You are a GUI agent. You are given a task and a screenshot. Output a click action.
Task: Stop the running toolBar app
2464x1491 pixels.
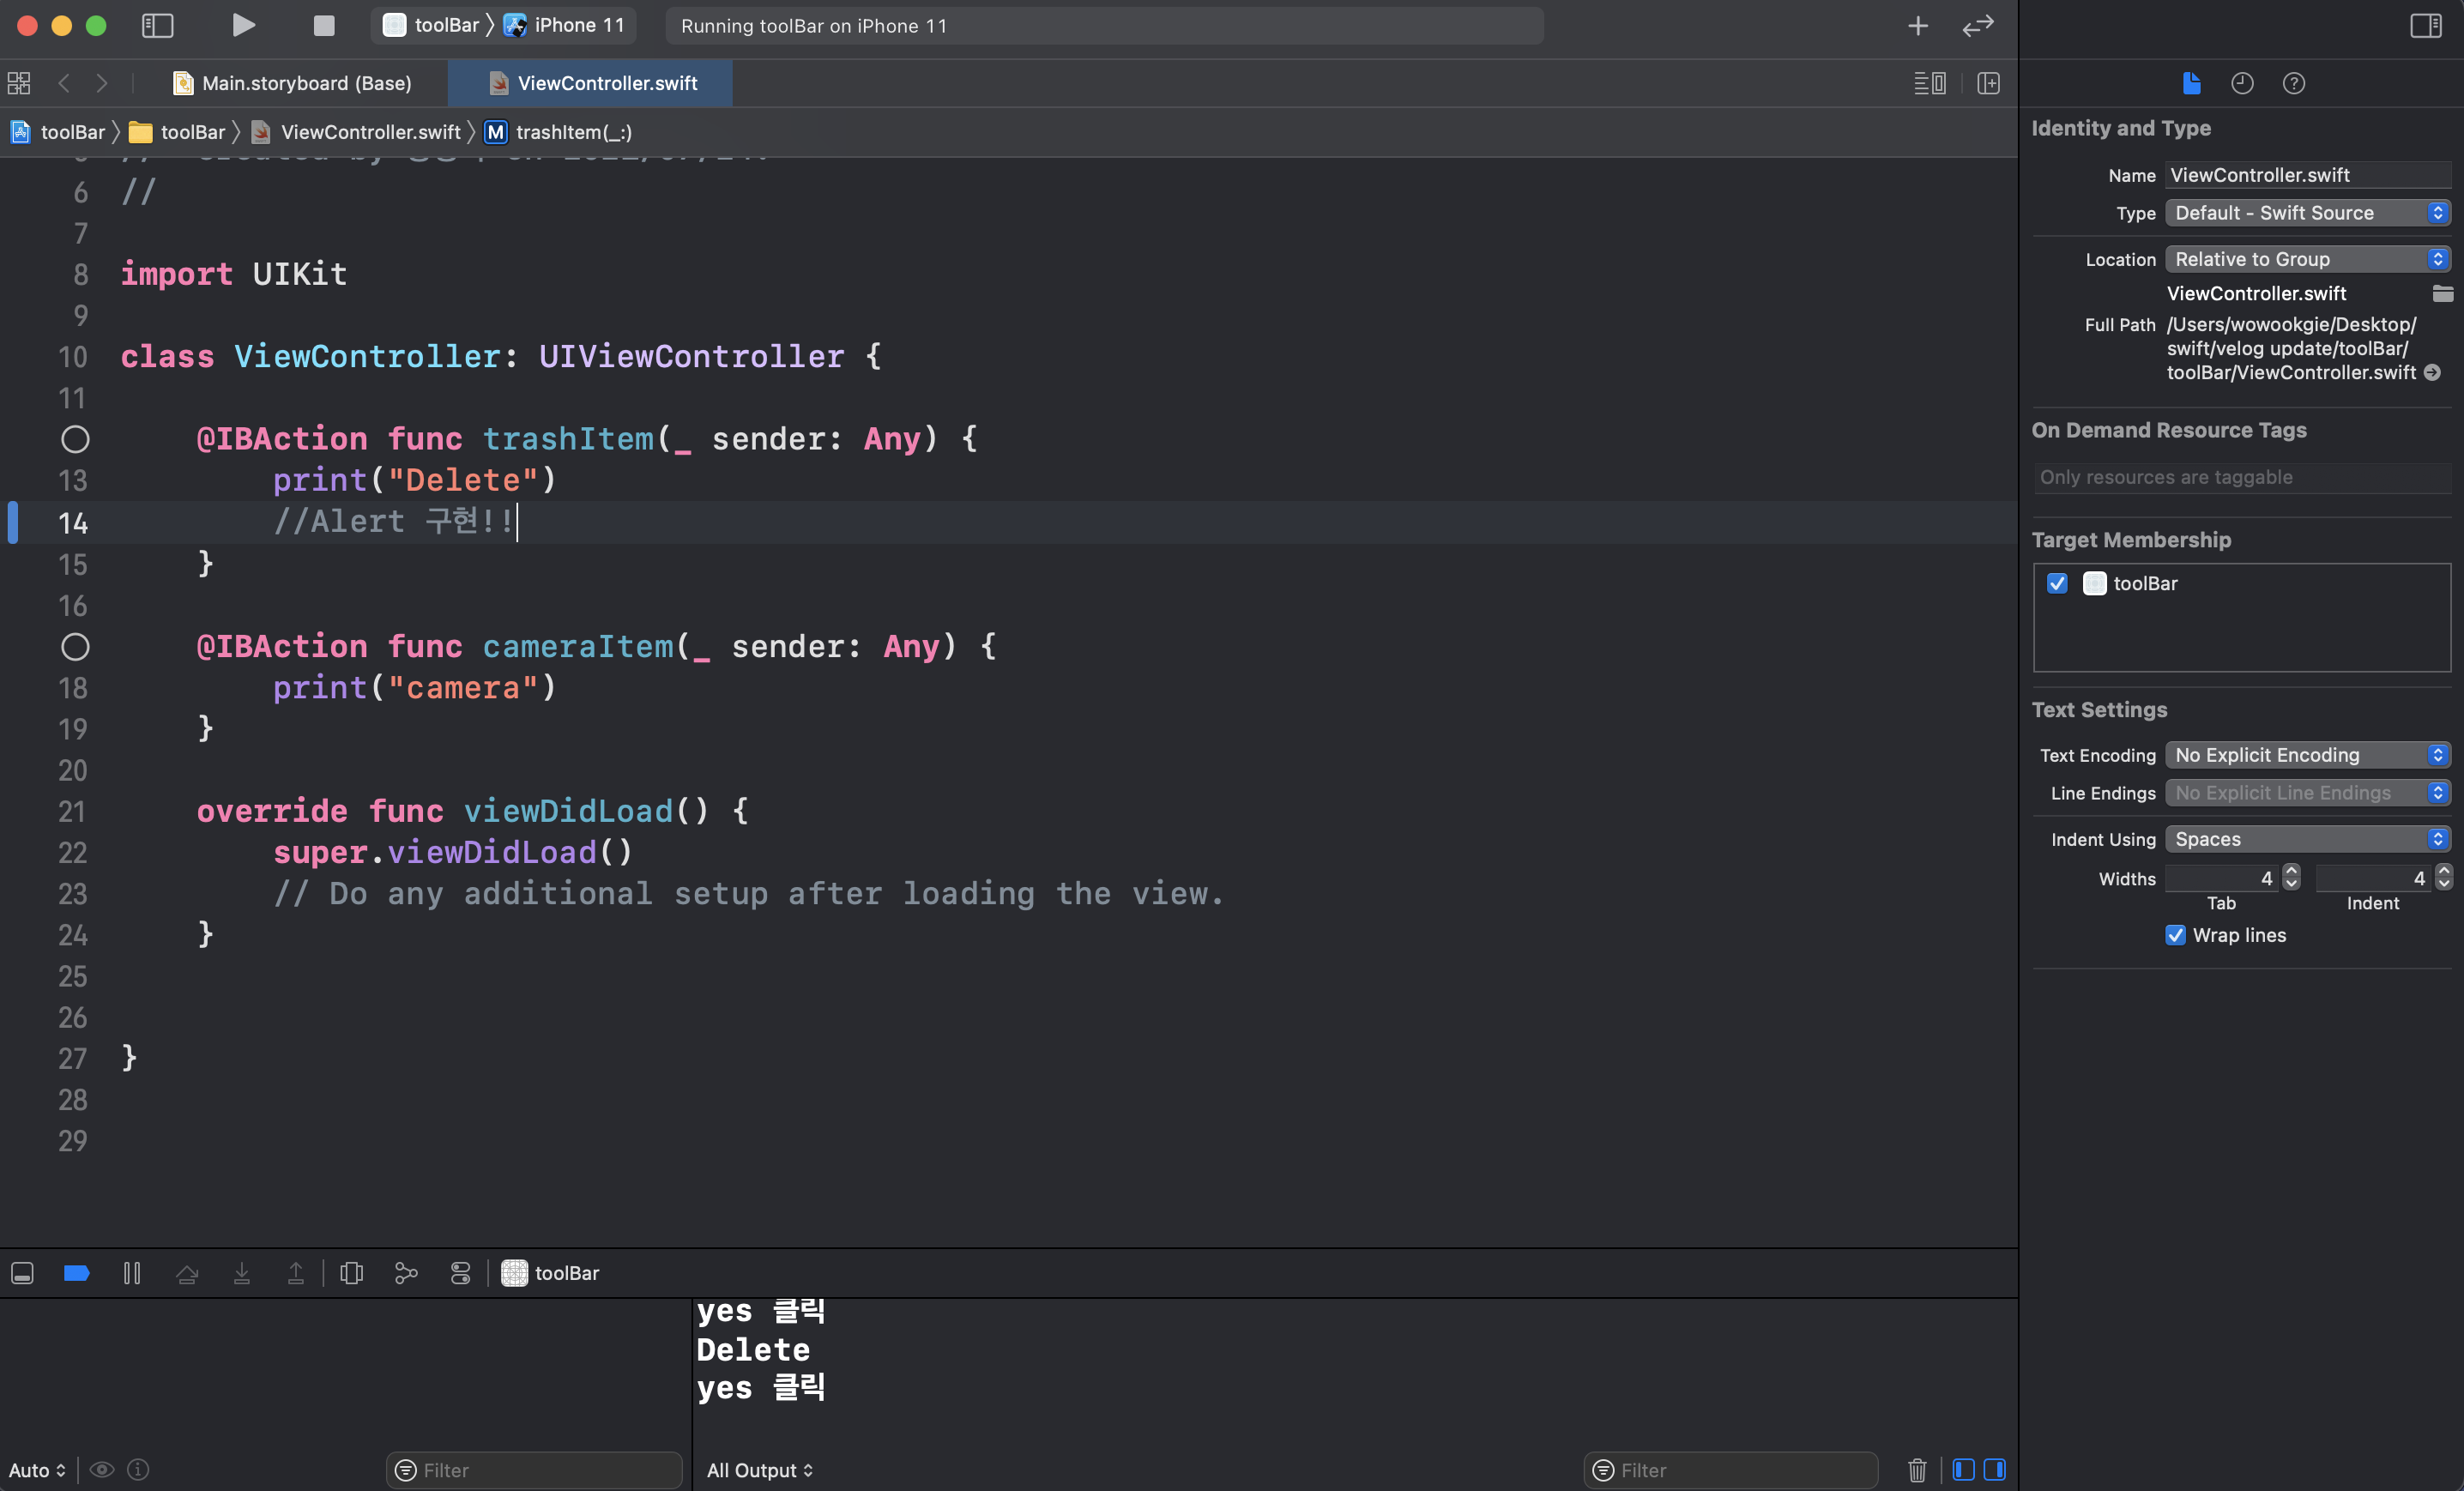323,26
